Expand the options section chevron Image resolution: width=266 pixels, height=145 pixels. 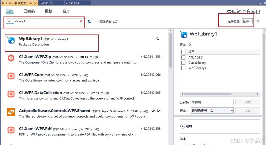point(182,126)
